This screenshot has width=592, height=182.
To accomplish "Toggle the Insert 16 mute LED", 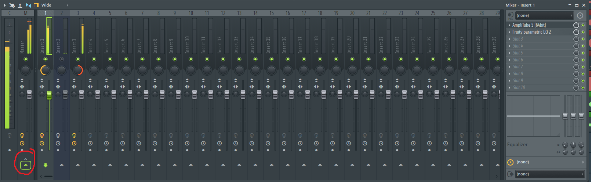I will (x=288, y=59).
